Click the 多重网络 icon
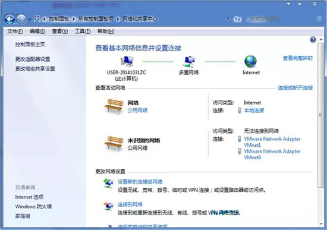Viewport: 327px width, 230px height. pyautogui.click(x=189, y=62)
